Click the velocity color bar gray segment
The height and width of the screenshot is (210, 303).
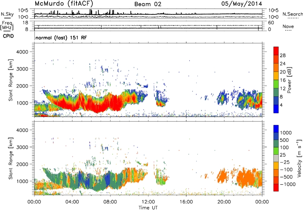pyautogui.click(x=276, y=158)
